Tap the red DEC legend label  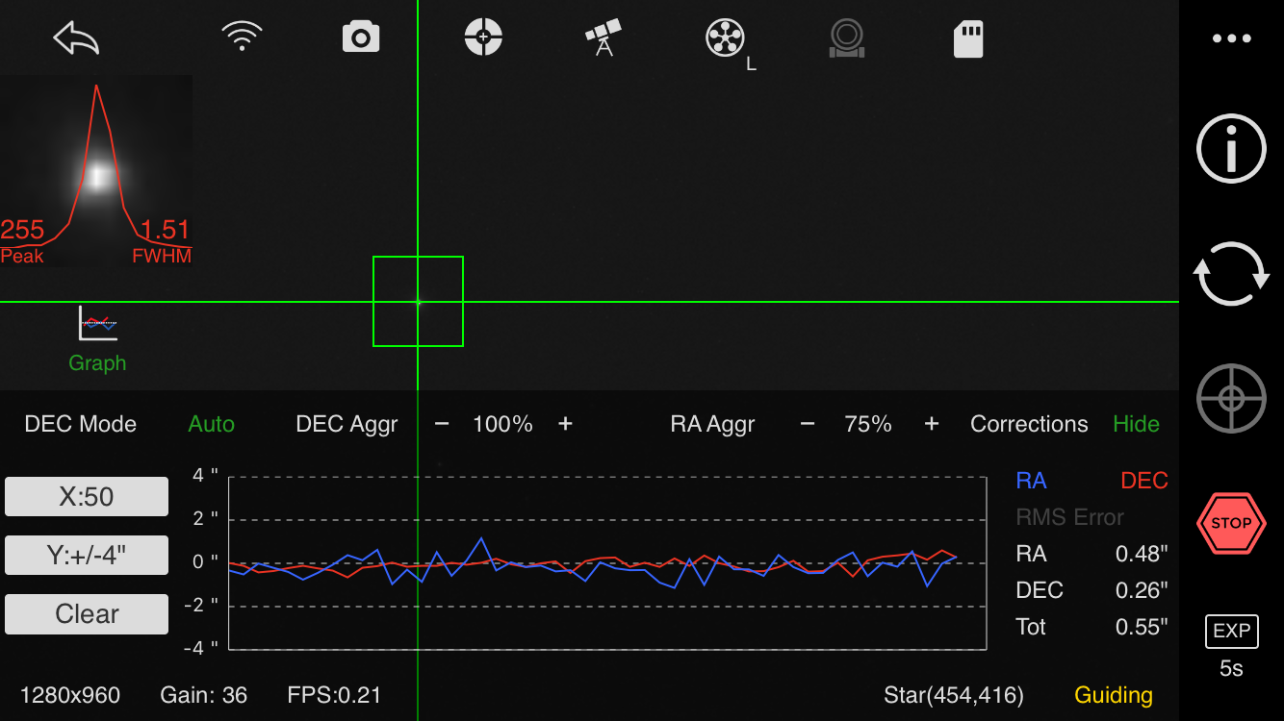click(x=1144, y=481)
